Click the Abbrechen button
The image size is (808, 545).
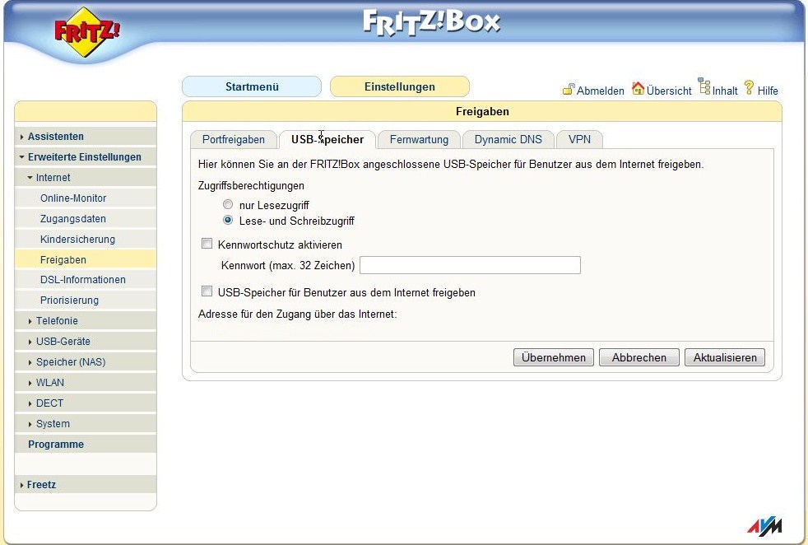pyautogui.click(x=639, y=357)
